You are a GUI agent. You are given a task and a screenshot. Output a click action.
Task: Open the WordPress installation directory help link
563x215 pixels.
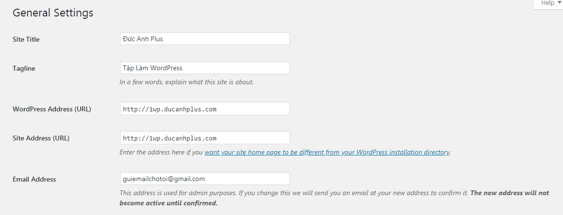pos(327,152)
